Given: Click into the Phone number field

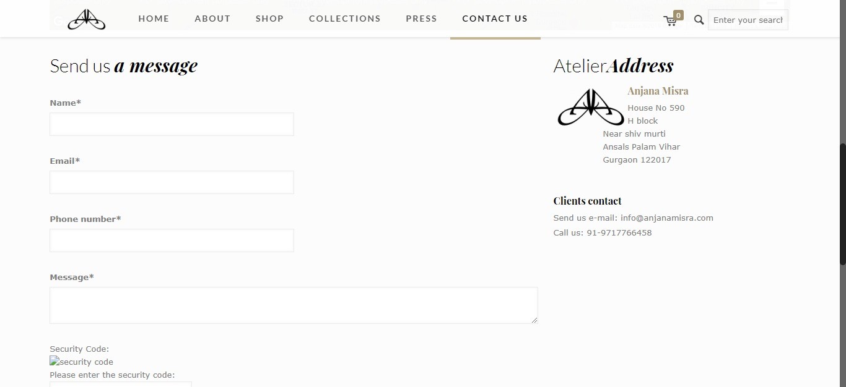Looking at the screenshot, I should point(172,240).
